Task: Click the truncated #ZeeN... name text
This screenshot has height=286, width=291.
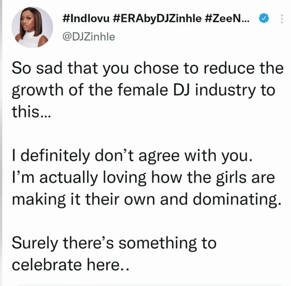Action: [227, 19]
